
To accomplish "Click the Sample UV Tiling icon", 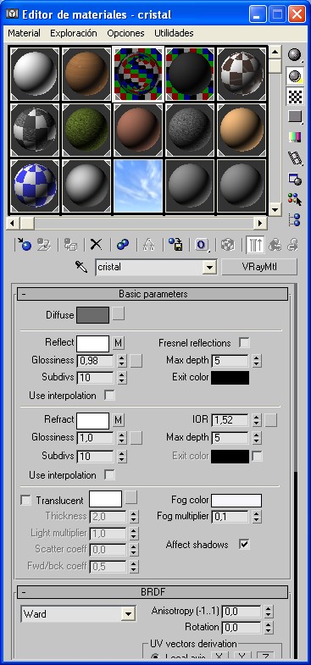I will [x=294, y=117].
